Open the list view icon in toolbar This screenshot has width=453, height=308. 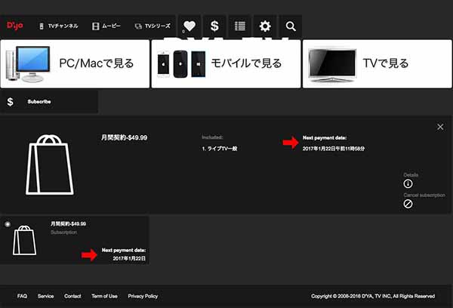coord(240,26)
